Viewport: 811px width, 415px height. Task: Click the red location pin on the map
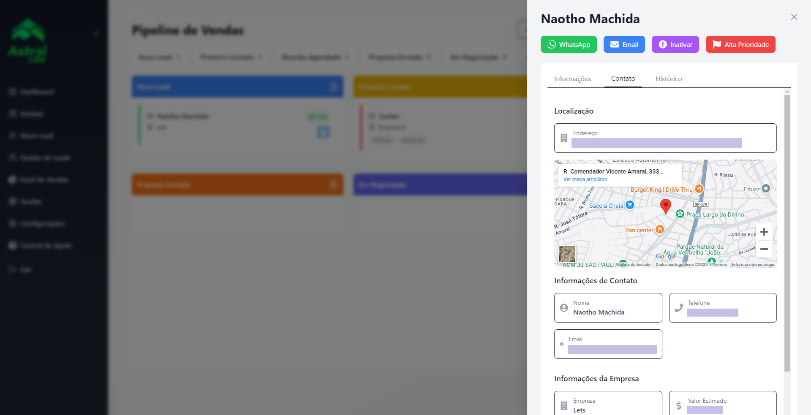[665, 206]
